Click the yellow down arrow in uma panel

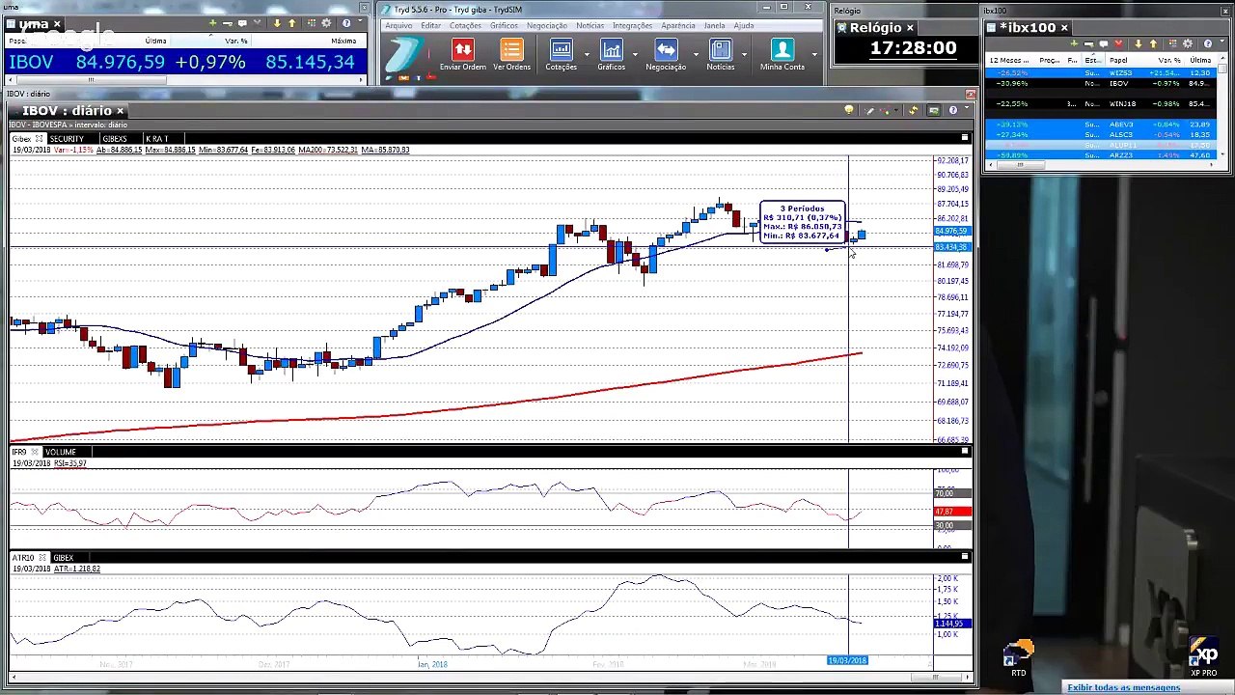[x=277, y=23]
